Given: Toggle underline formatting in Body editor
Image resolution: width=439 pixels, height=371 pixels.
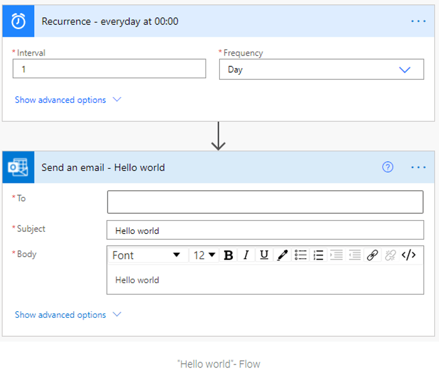Looking at the screenshot, I should coord(264,255).
